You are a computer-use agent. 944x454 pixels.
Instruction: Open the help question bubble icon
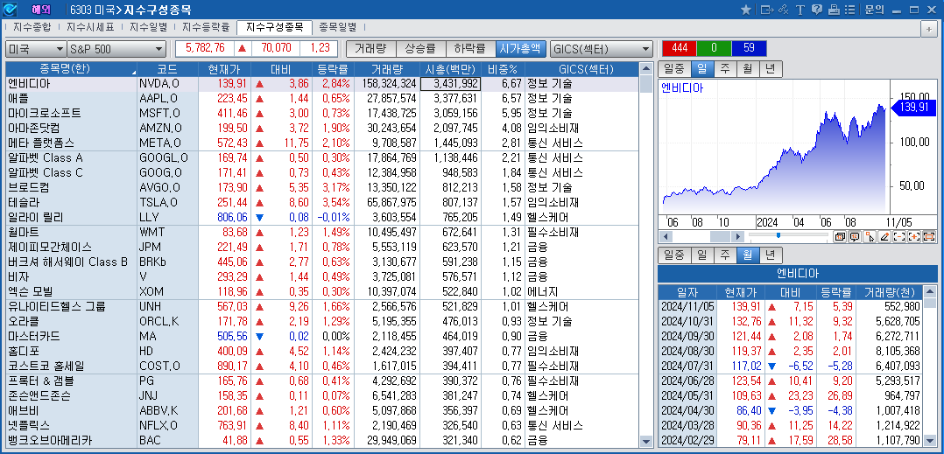(x=816, y=9)
